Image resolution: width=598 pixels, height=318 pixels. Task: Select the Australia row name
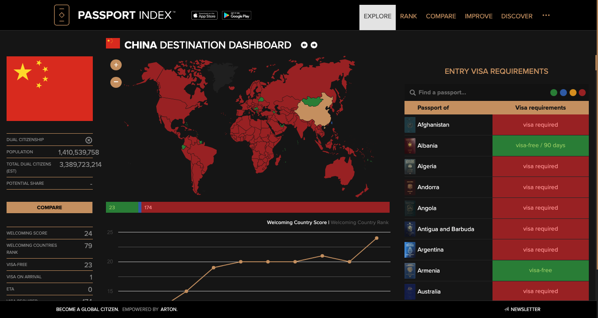coord(429,291)
